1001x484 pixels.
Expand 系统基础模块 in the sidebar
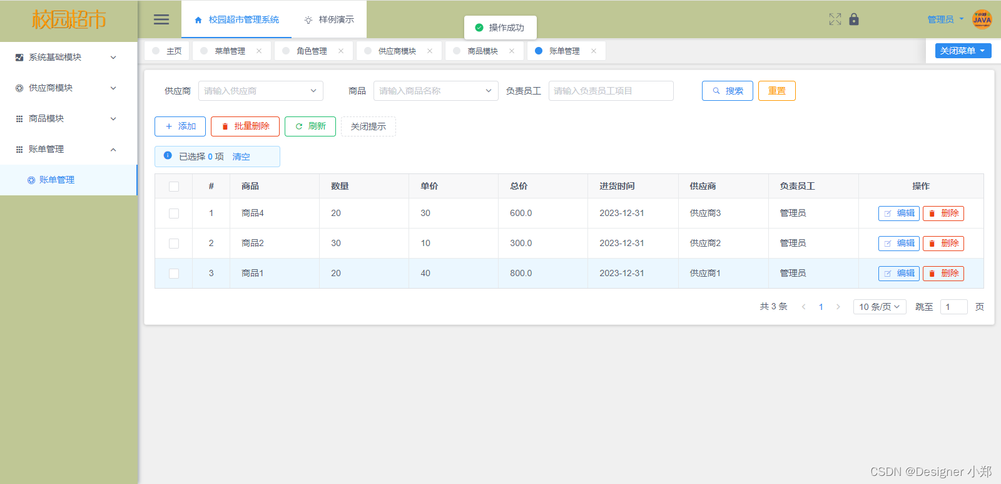click(69, 57)
